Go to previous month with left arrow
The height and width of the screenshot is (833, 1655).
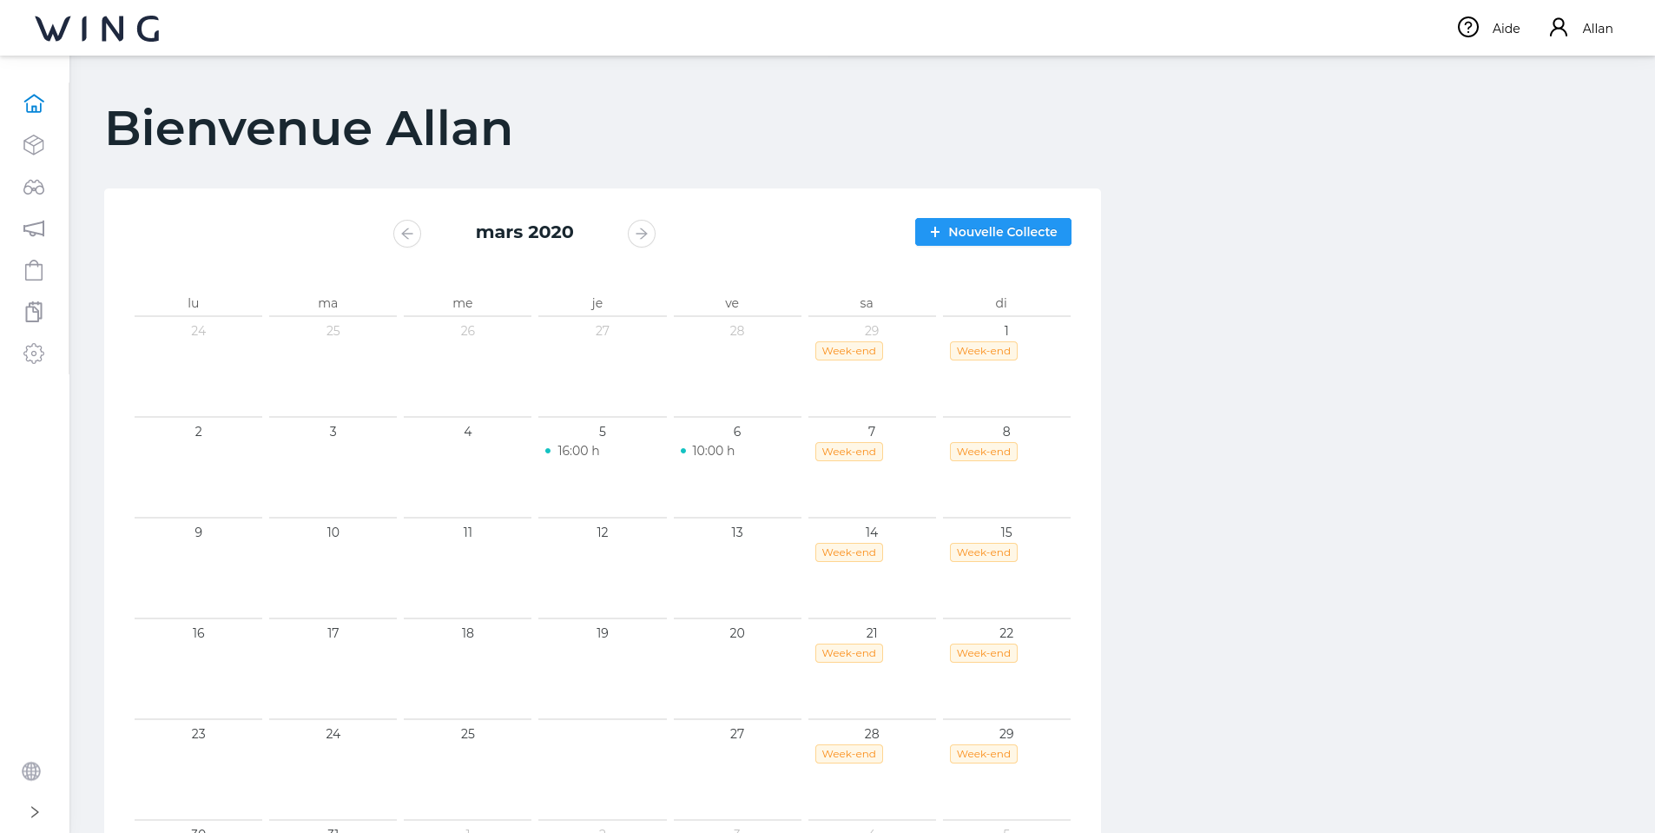coord(407,234)
